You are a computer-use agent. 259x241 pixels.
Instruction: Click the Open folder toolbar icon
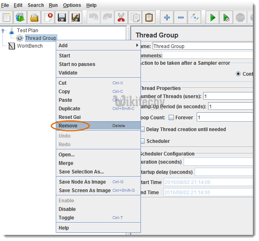(x=34, y=18)
